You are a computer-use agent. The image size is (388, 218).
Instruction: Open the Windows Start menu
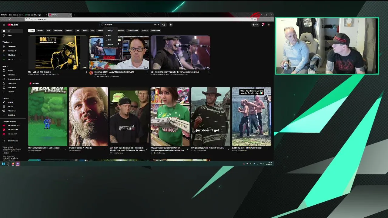click(x=3, y=164)
